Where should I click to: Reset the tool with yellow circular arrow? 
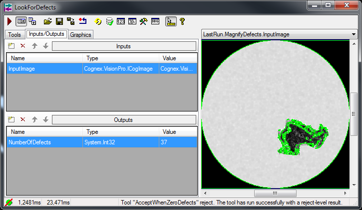point(98,21)
